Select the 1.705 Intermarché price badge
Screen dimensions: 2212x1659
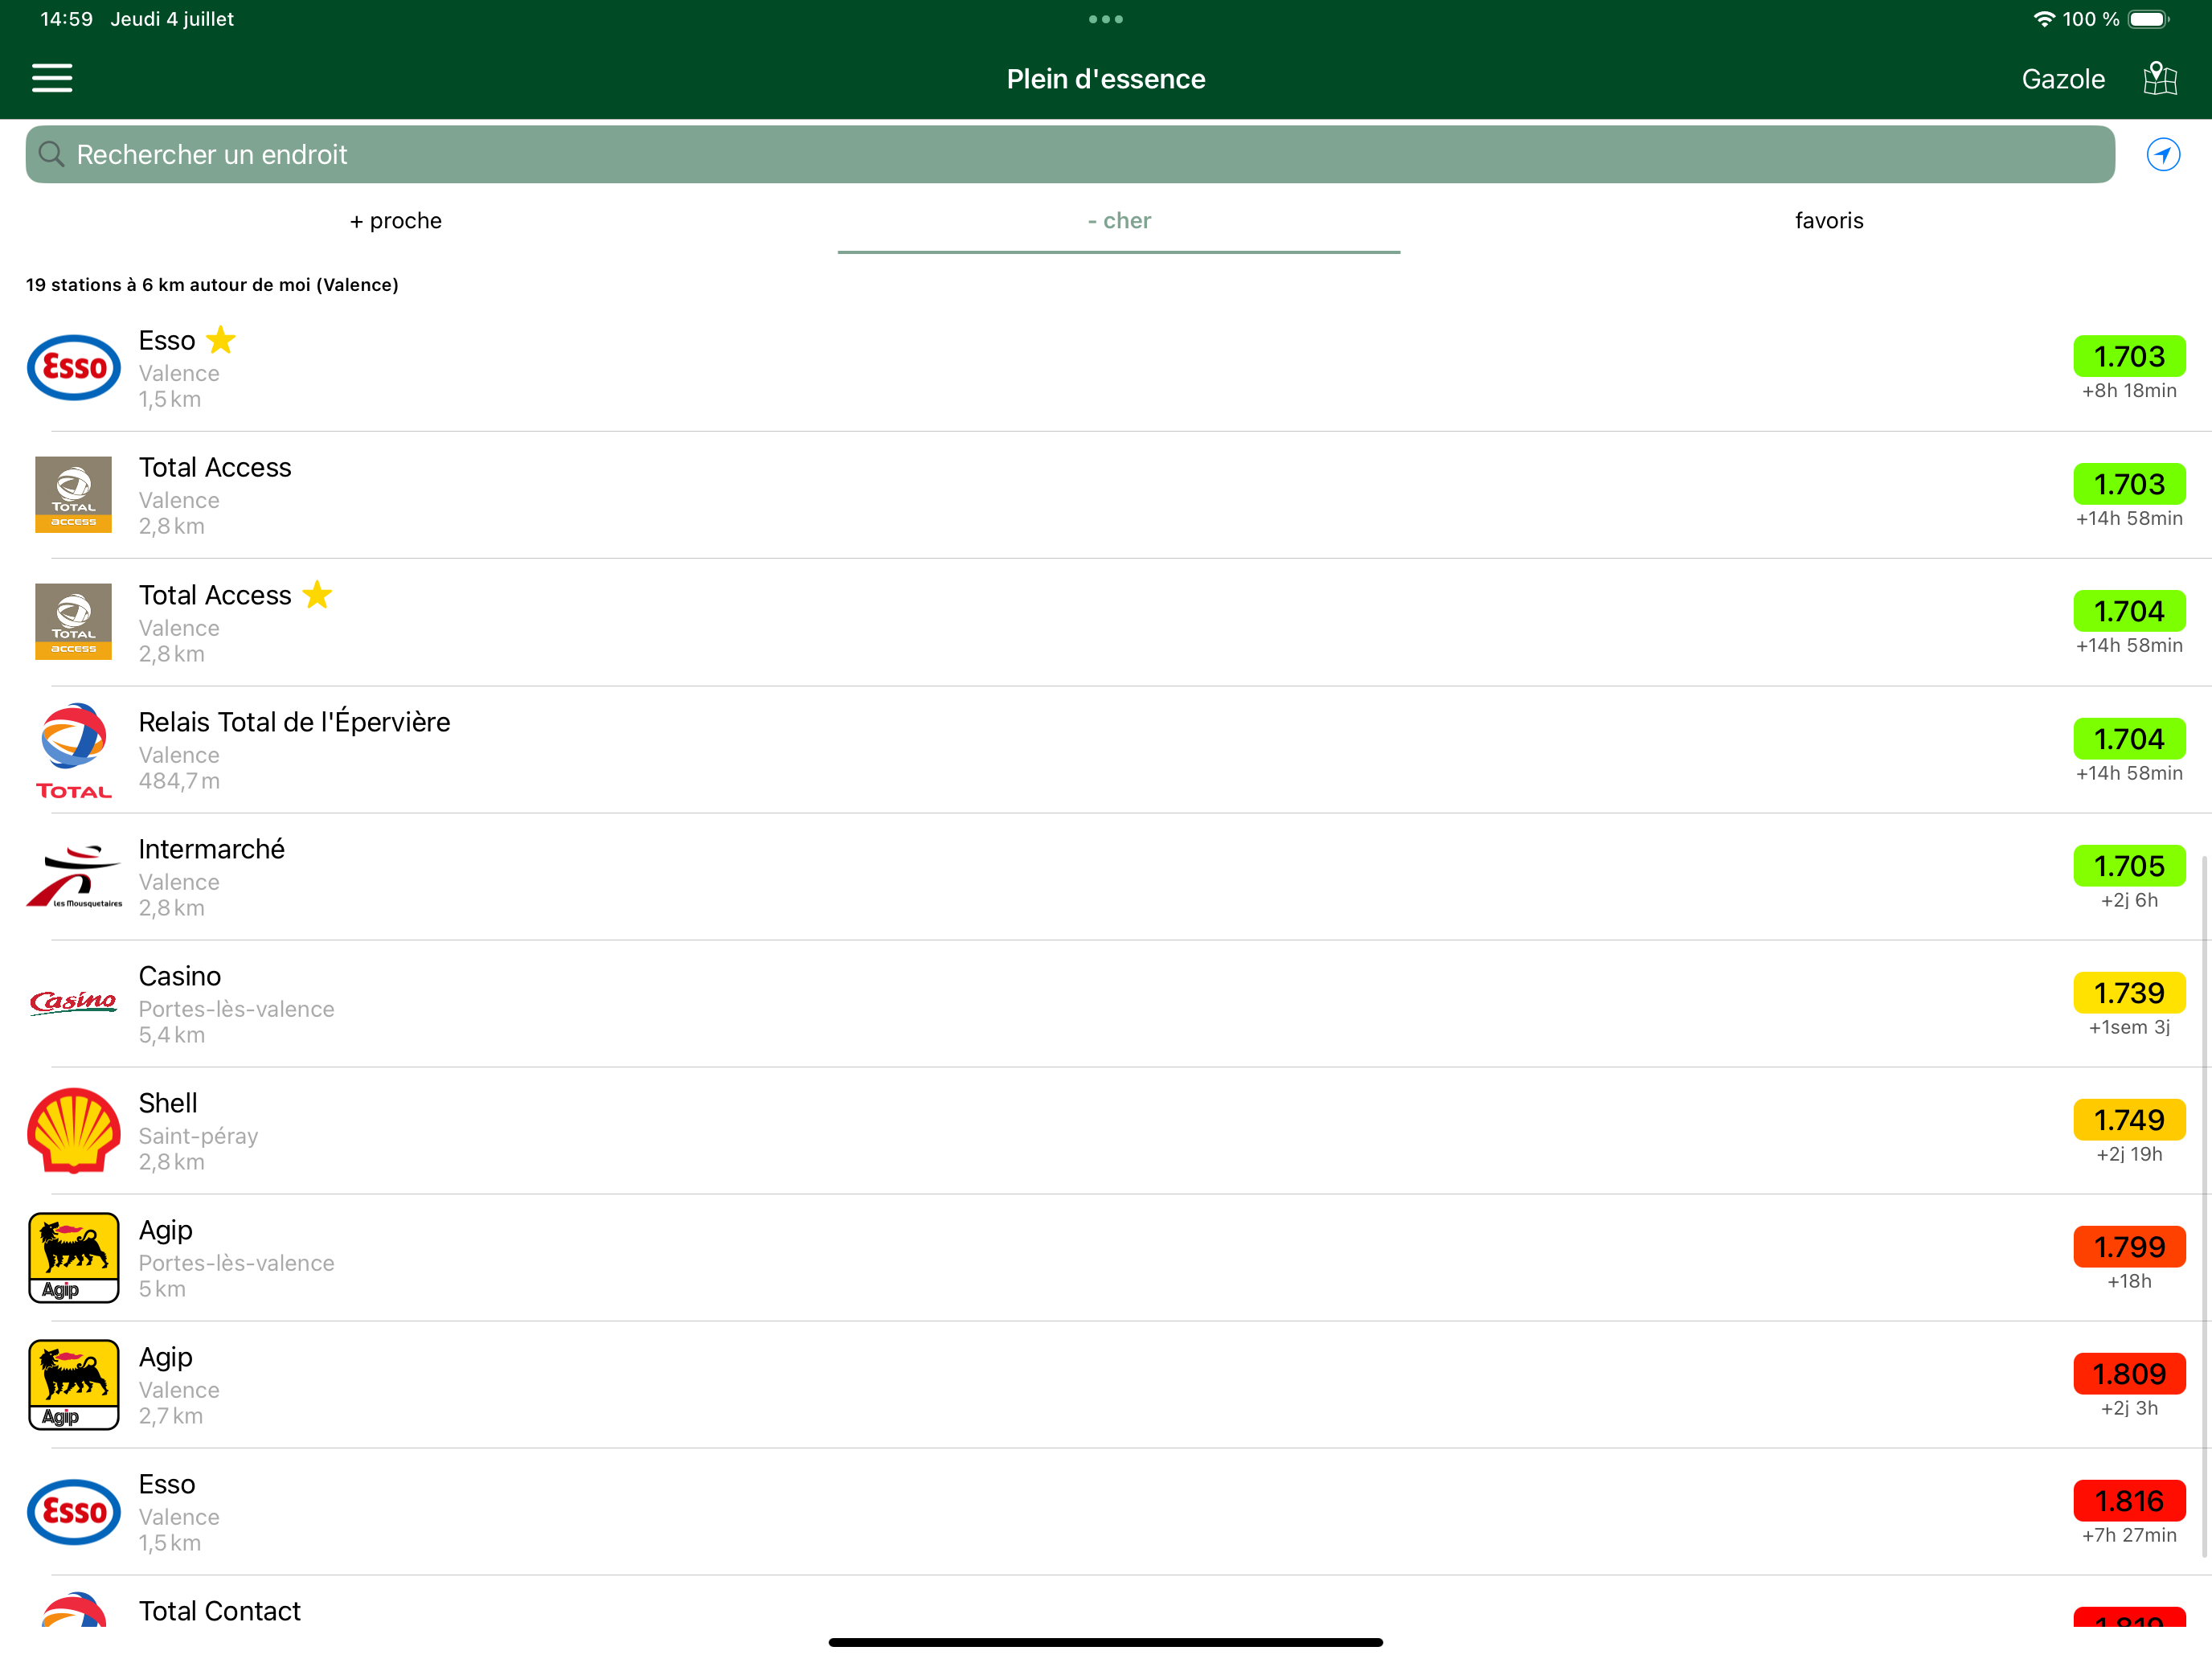click(x=2129, y=866)
